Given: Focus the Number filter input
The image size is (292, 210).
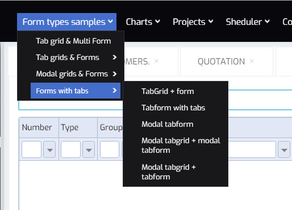Looking at the screenshot, I should coord(31,149).
